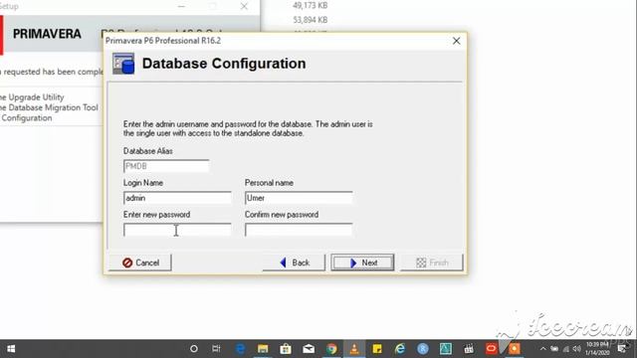The image size is (637, 358).
Task: Cancel the Database Configuration wizard
Action: pyautogui.click(x=140, y=263)
